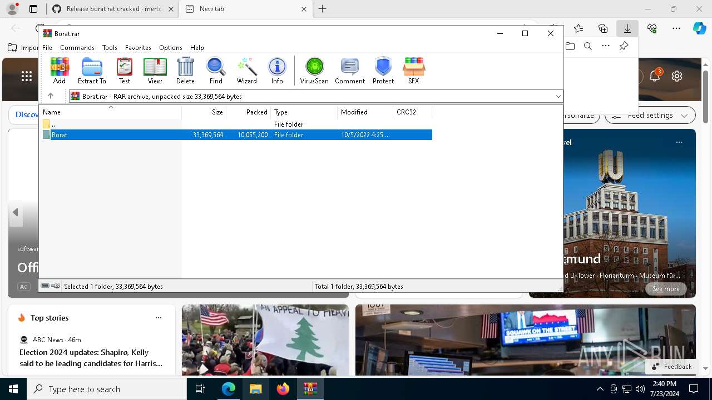Open Edge settings and more menu
Screen dimensions: 712x400
tap(676, 28)
